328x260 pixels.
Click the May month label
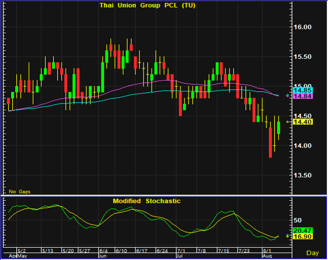pos(22,256)
